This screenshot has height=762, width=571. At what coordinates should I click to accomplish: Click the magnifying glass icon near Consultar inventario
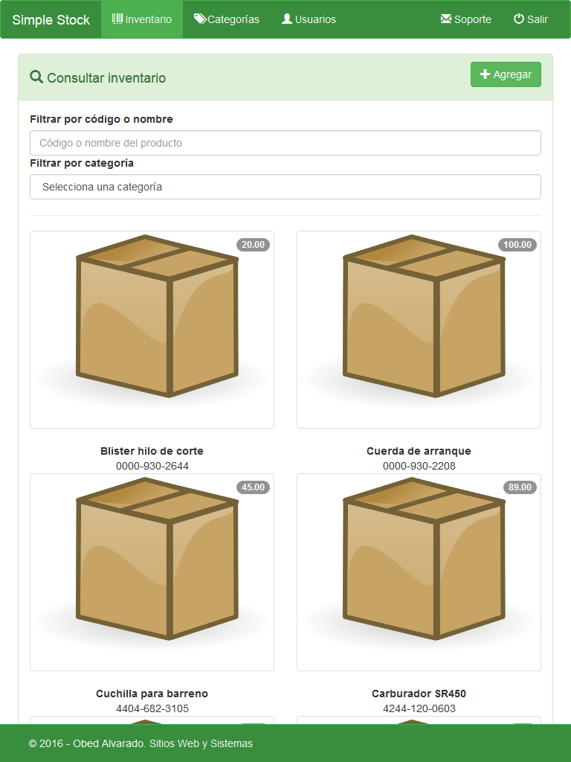pyautogui.click(x=36, y=77)
